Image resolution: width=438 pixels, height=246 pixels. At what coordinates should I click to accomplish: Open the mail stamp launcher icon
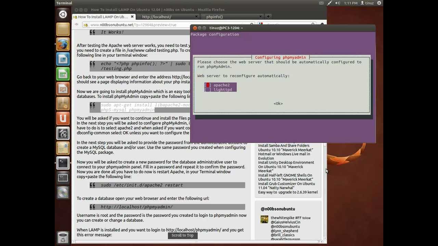(x=63, y=148)
